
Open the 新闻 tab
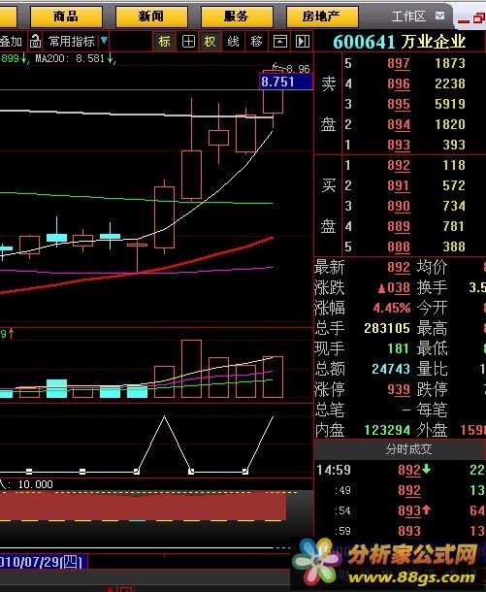click(151, 16)
